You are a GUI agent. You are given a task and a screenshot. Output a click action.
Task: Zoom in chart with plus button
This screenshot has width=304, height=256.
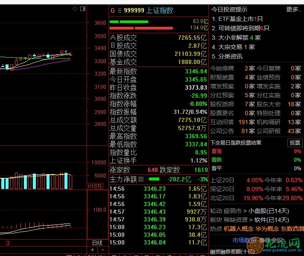tap(93, 250)
